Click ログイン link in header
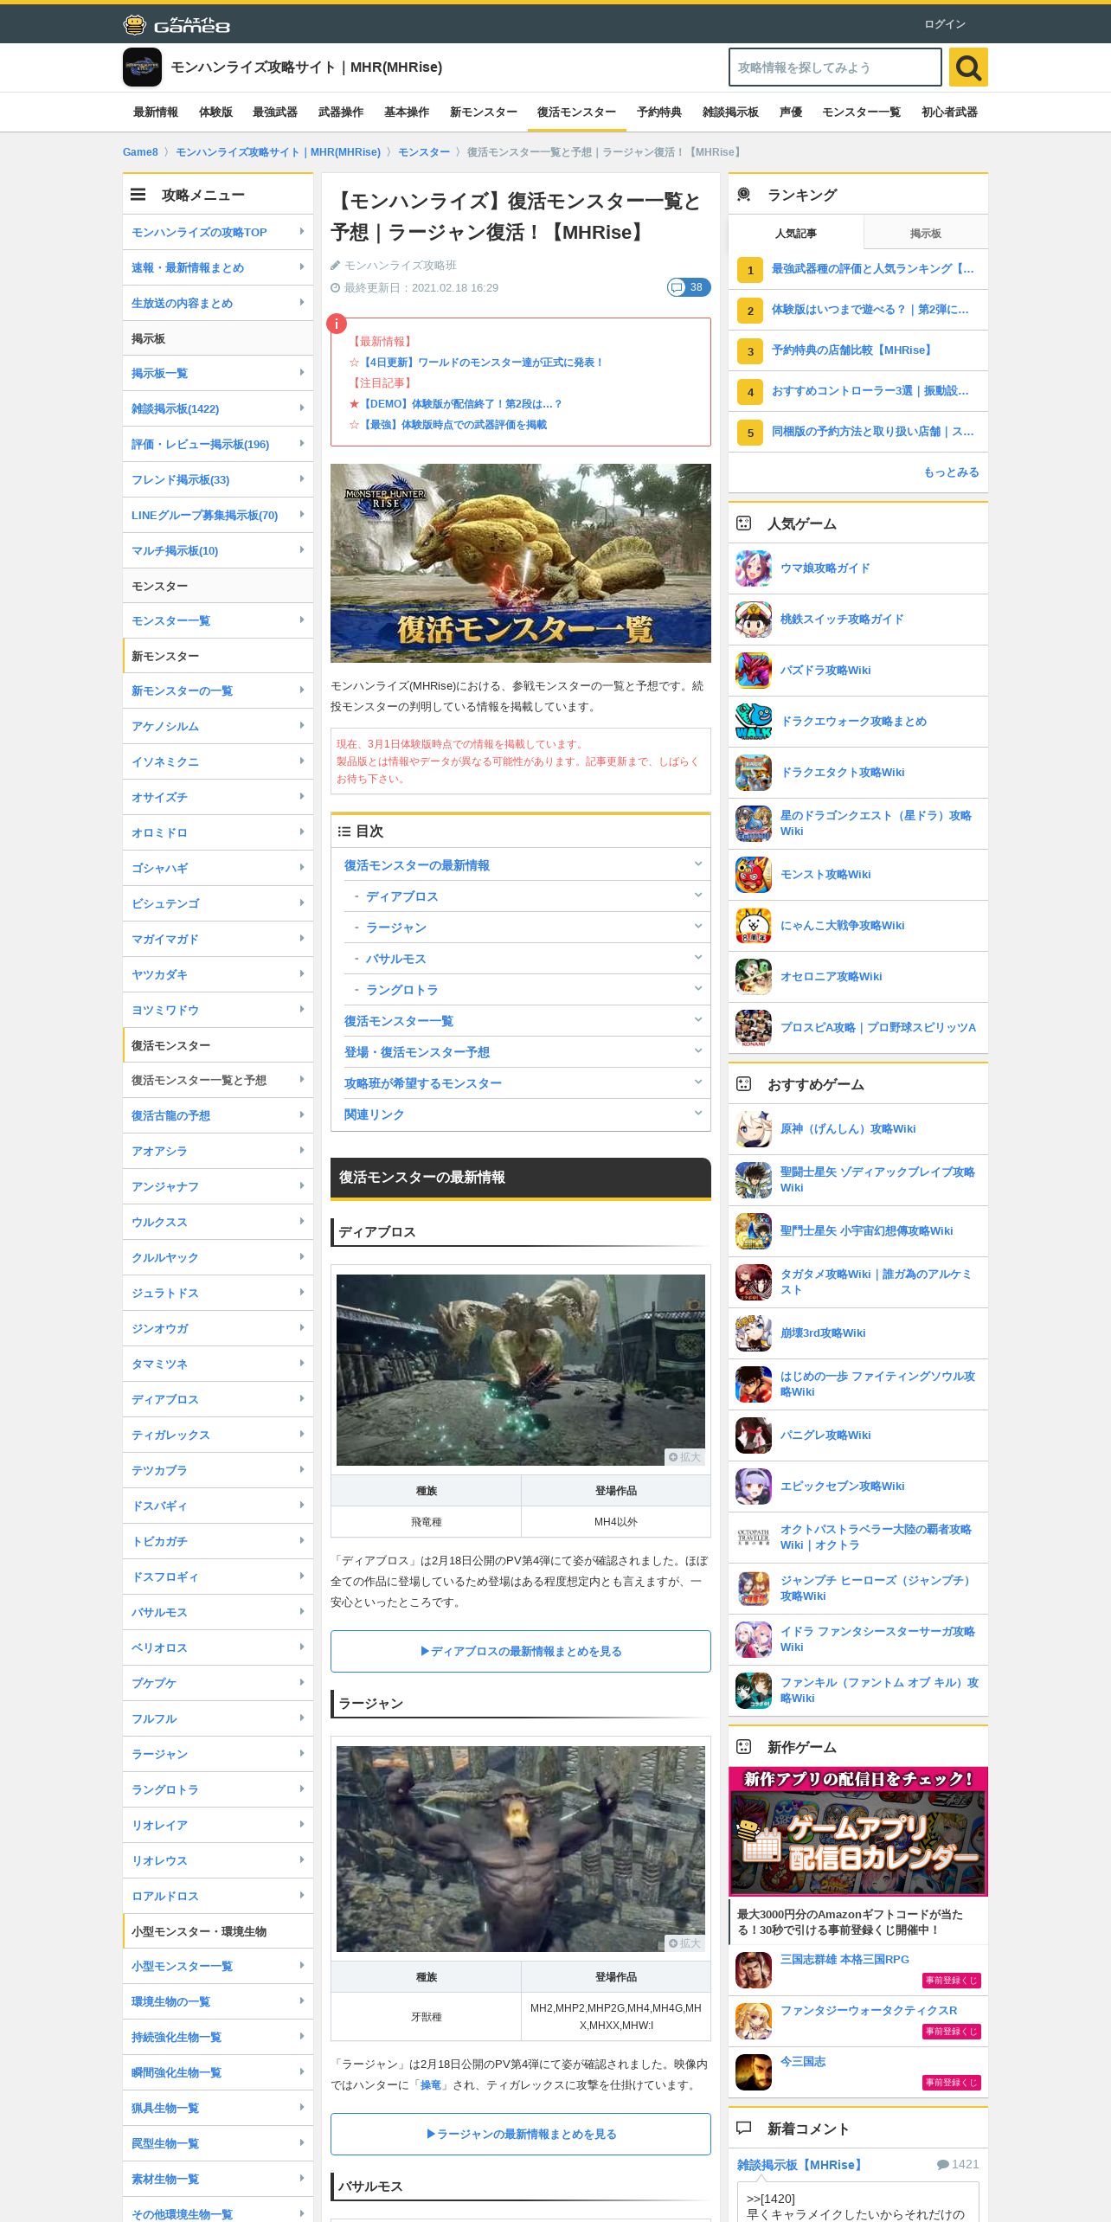The image size is (1111, 2222). 945,24
